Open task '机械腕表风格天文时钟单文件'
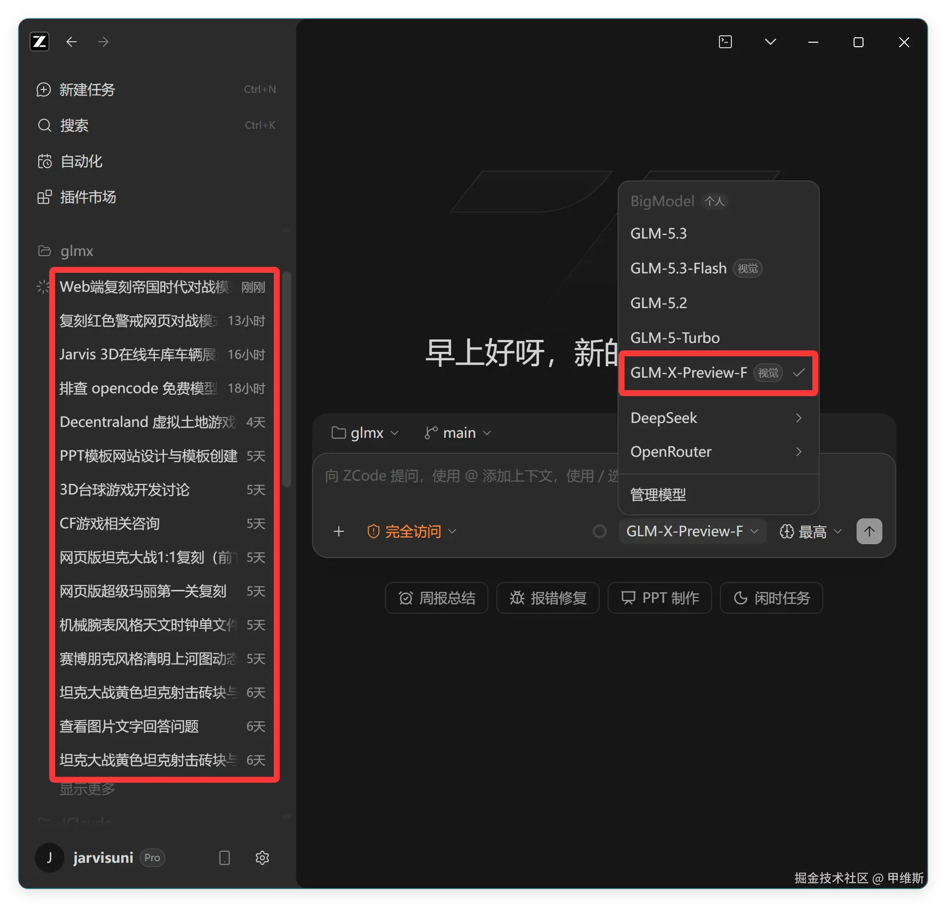 [x=162, y=625]
